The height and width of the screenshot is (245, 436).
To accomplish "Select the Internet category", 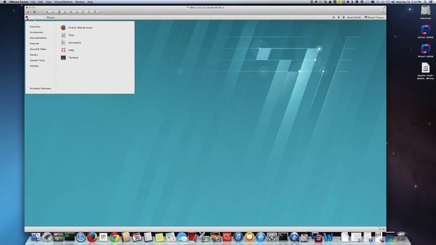I will 35,44.
